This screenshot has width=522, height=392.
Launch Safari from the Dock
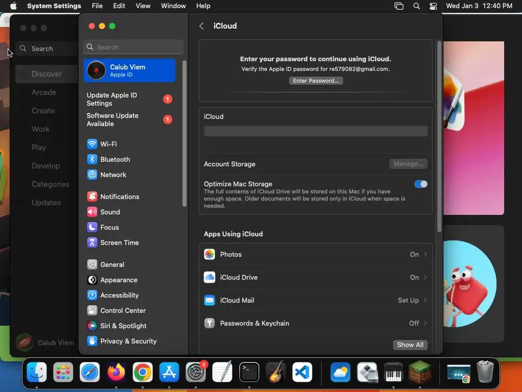[x=90, y=372]
